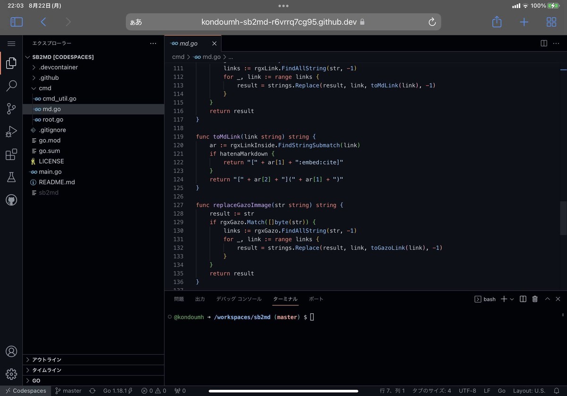Open the Run and Debug view
This screenshot has height=396, width=567.
[x=11, y=131]
